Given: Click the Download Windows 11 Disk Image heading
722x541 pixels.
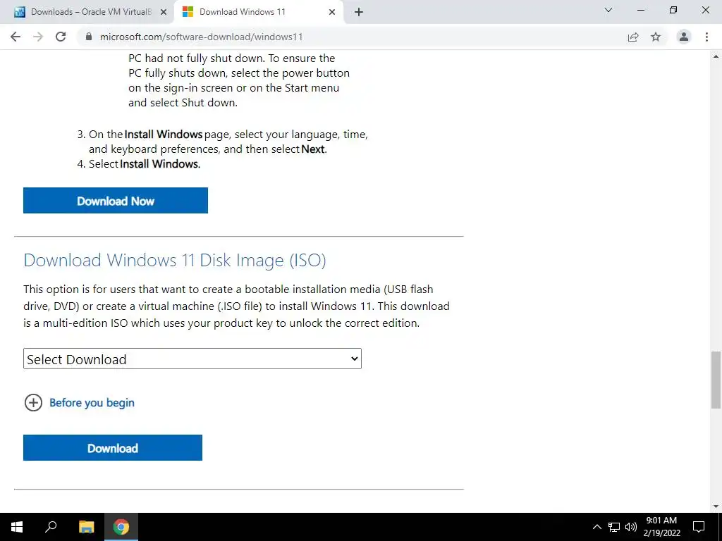Looking at the screenshot, I should [175, 261].
